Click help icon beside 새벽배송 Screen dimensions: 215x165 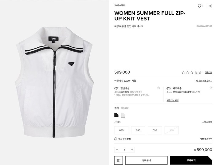pyautogui.click(x=211, y=88)
